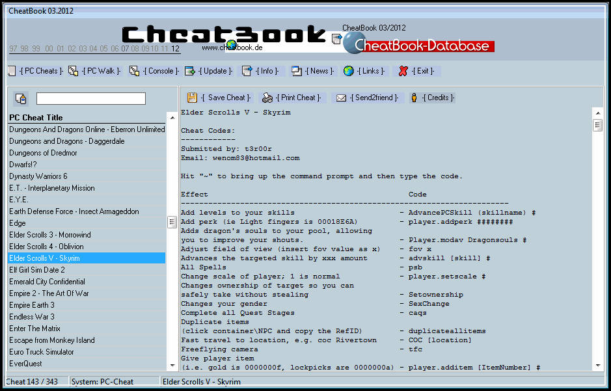
Task: Select Endless War 3 entry
Action: [87, 316]
